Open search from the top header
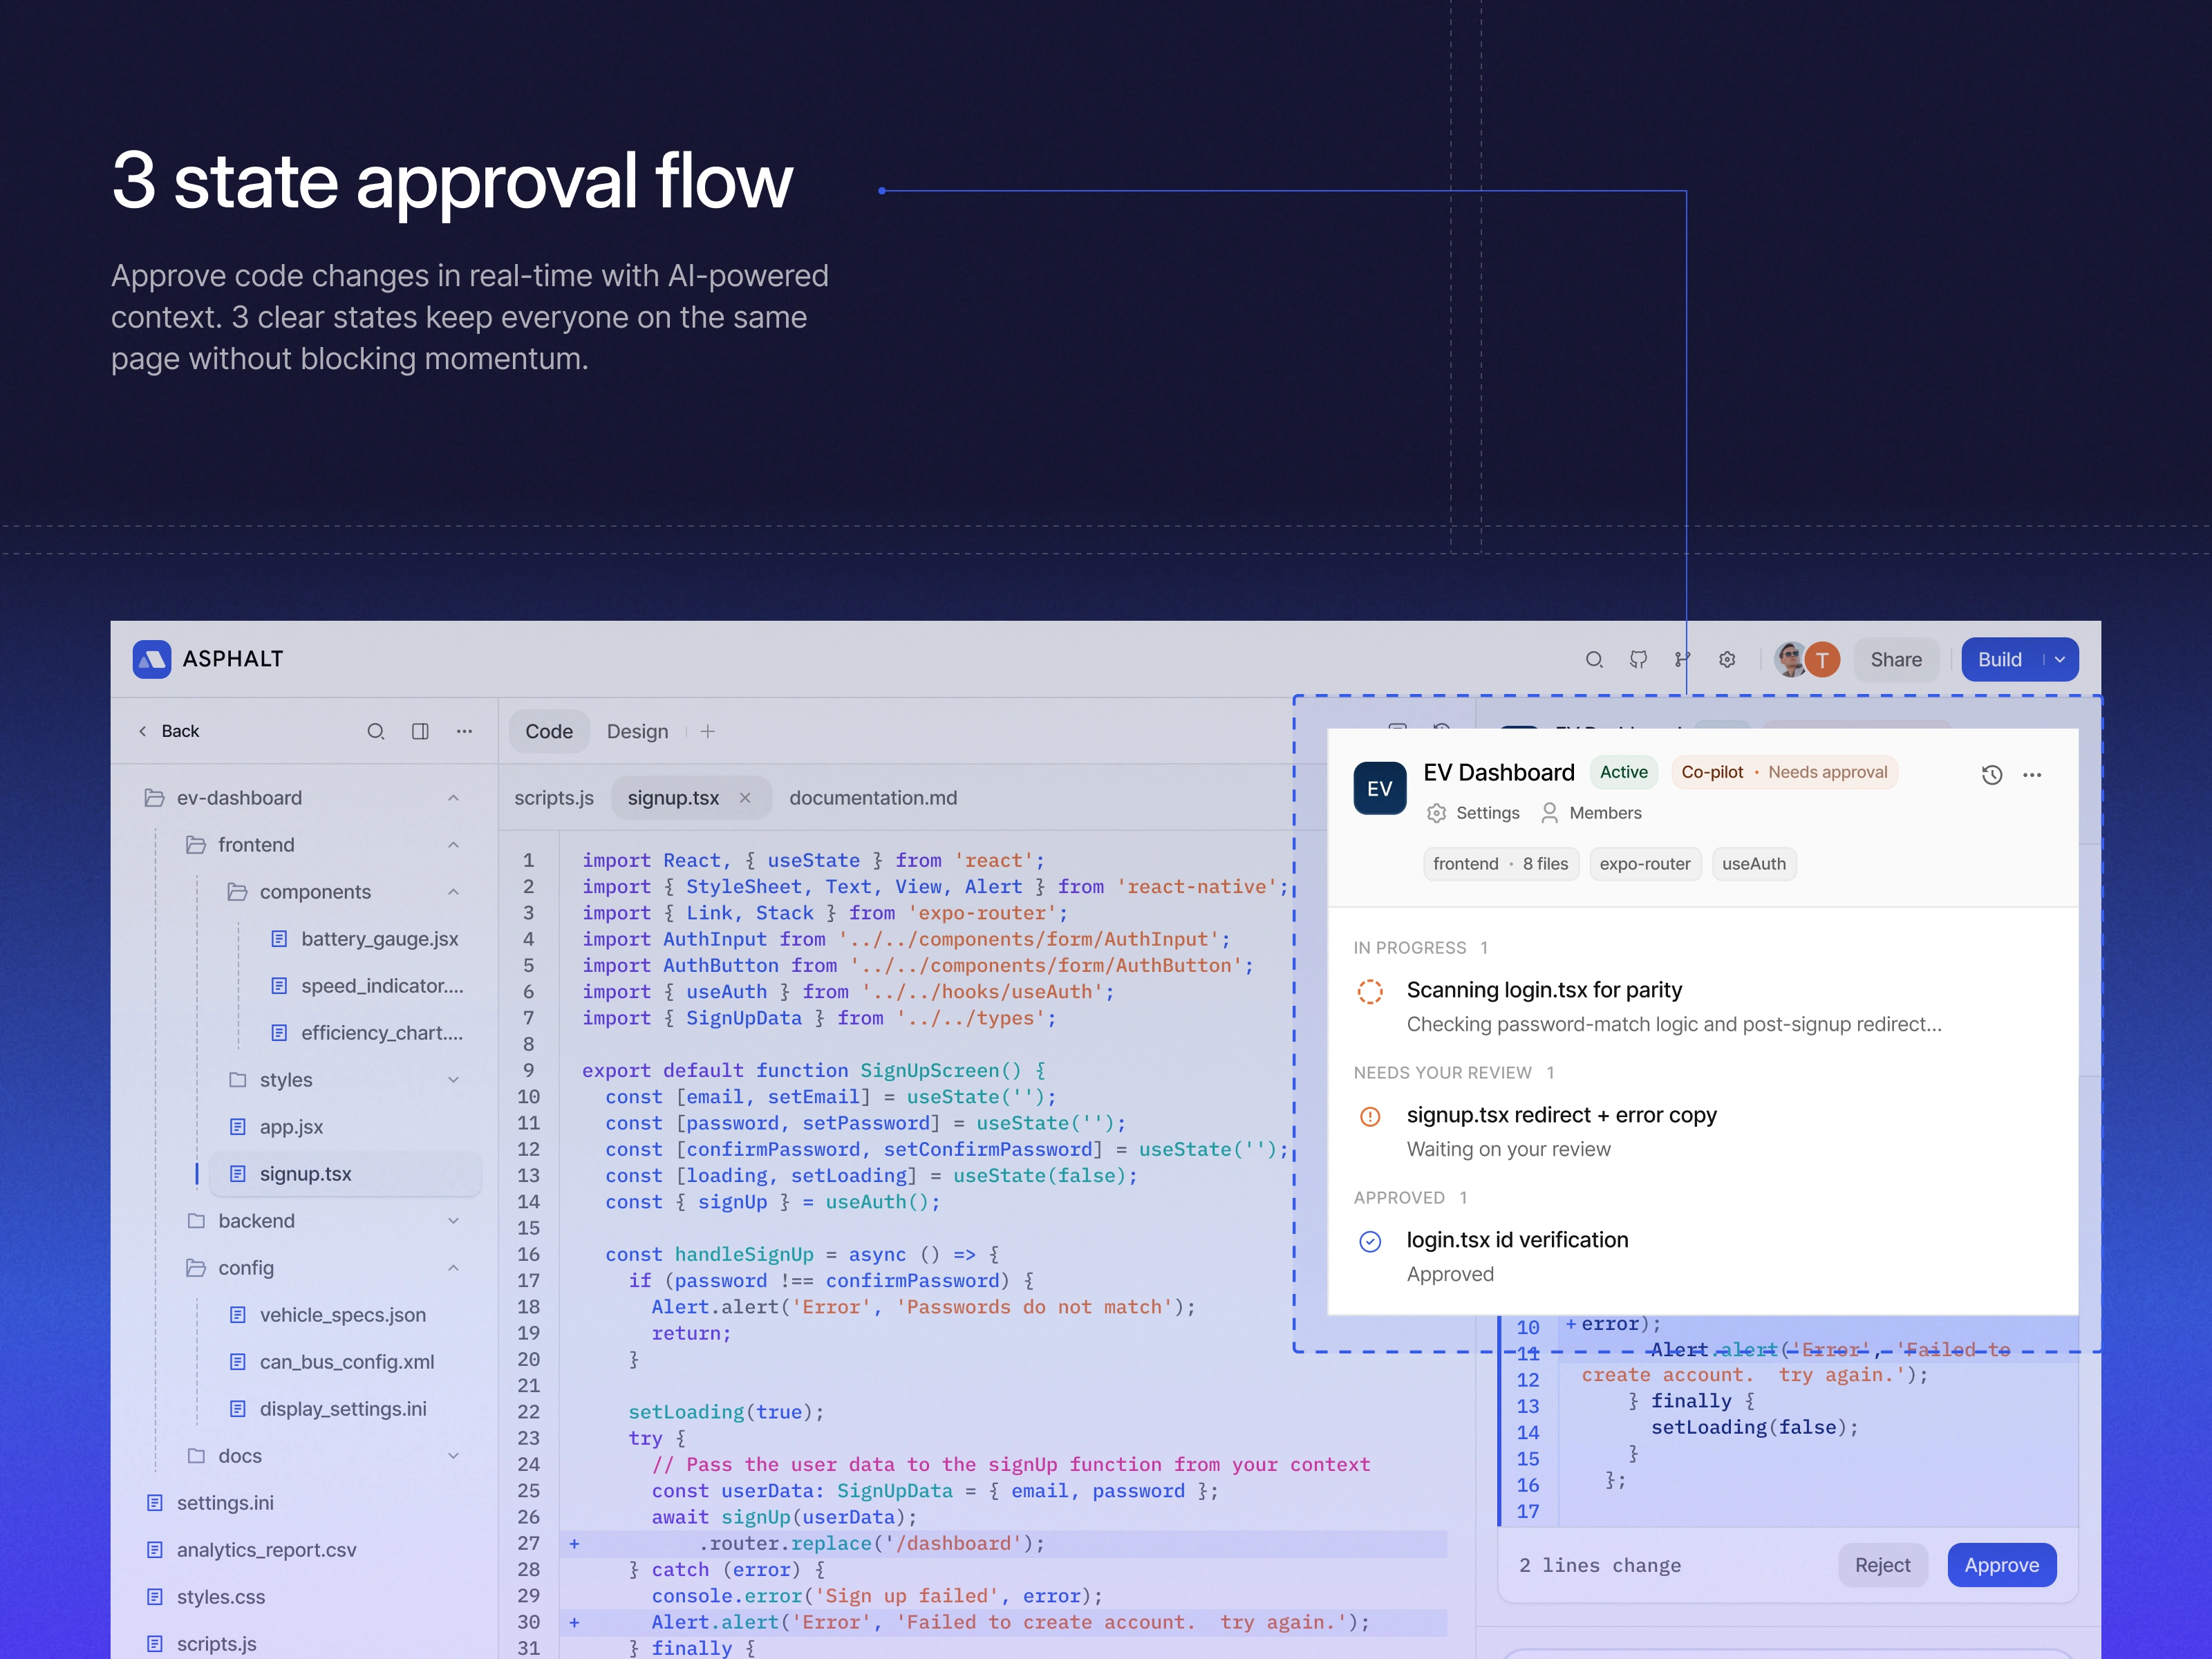 point(1594,660)
